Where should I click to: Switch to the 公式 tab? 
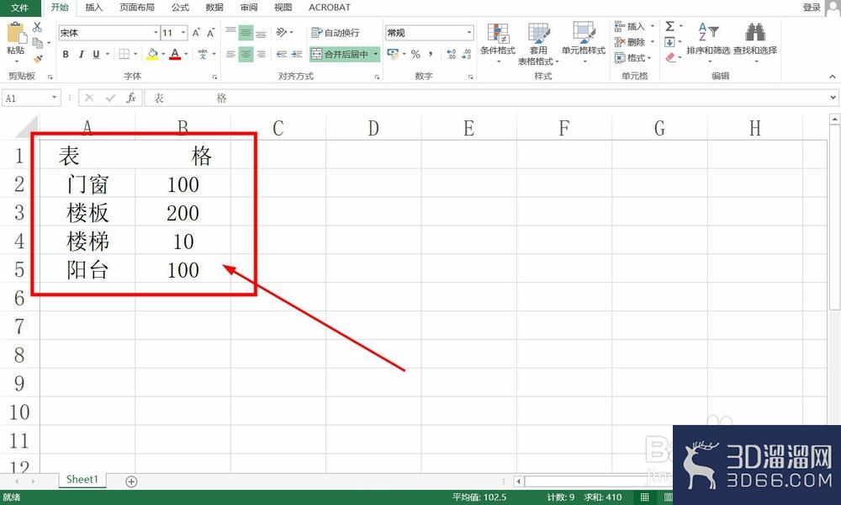(180, 8)
